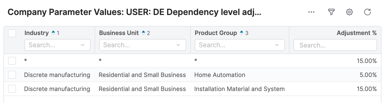The height and width of the screenshot is (103, 386).
Task: Toggle sort arrow on Business Unit column
Action: [143, 33]
